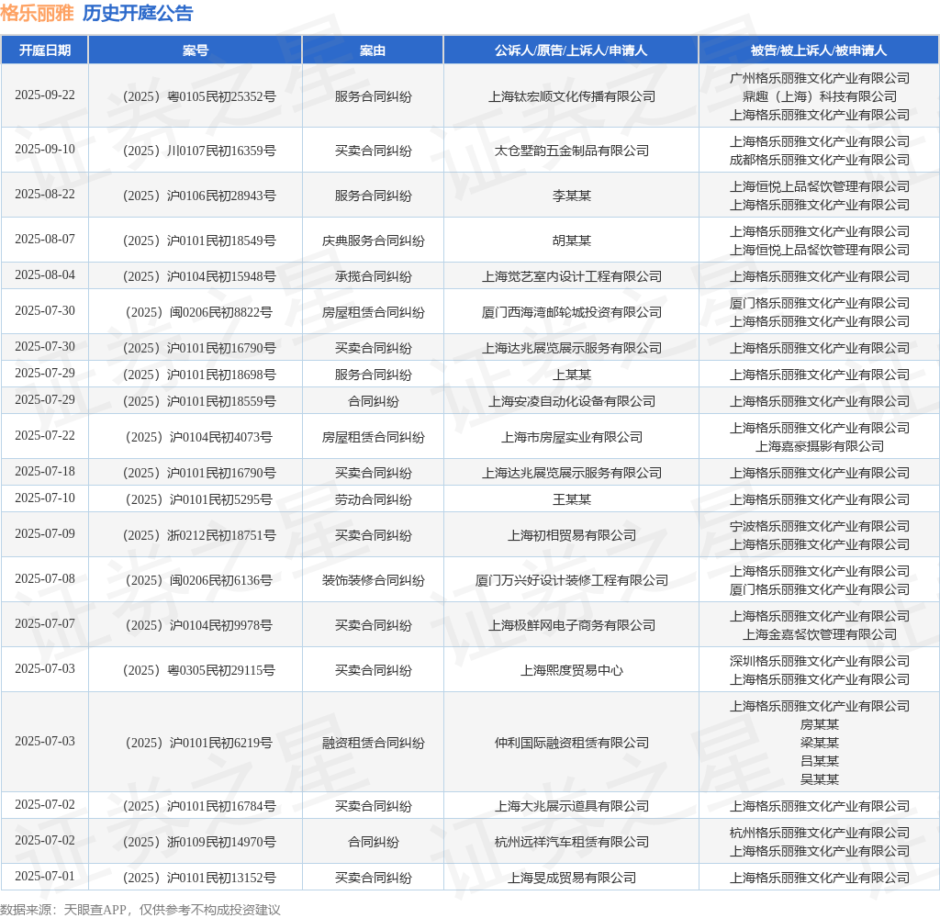Click the 公诉人/原告/上诉人/申请人 header
Image resolution: width=940 pixels, height=918 pixels.
[571, 50]
